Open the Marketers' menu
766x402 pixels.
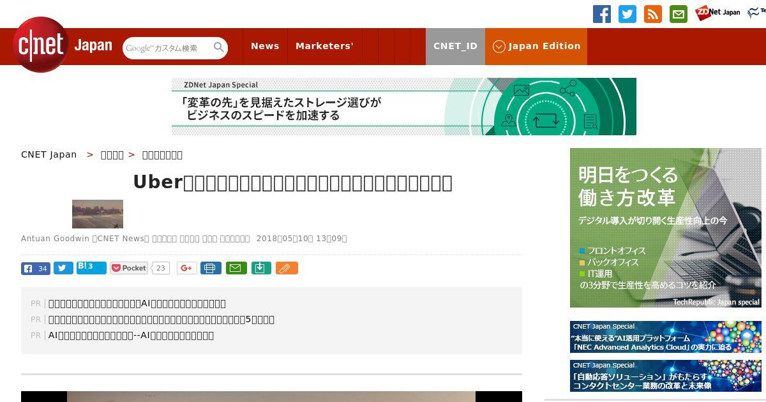click(x=324, y=46)
